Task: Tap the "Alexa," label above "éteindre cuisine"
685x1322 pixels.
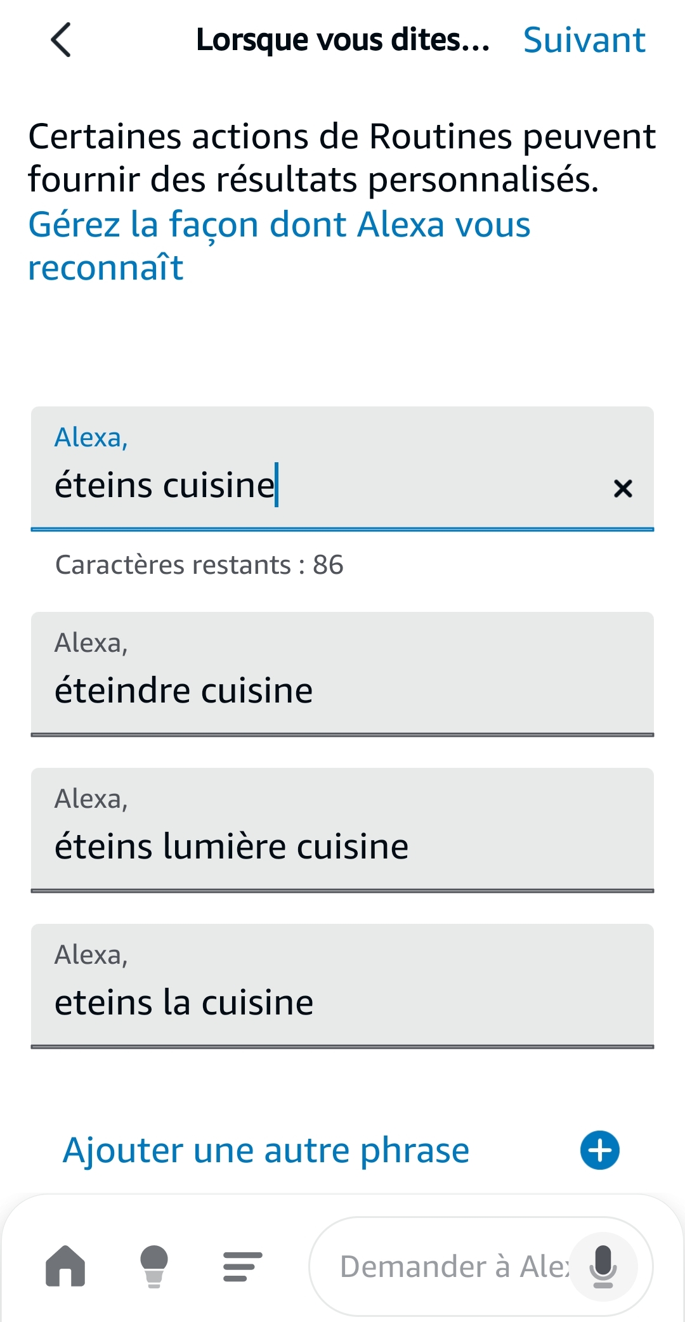Action: pyautogui.click(x=91, y=643)
